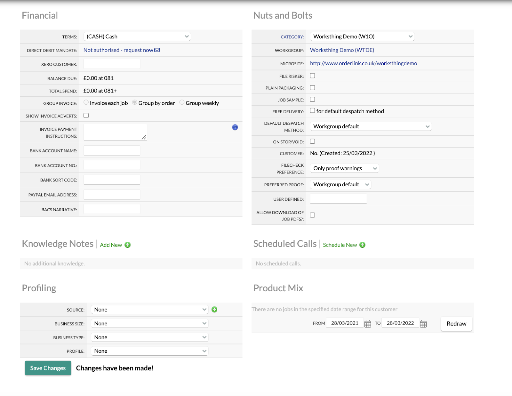512x396 pixels.
Task: Select the Invoice each job radio
Action: [x=86, y=102]
